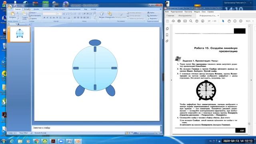Click the Send by email envelope icon

(x=185, y=21)
